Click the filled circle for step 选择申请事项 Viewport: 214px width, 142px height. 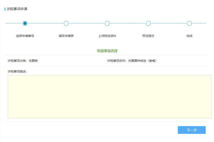(25, 23)
